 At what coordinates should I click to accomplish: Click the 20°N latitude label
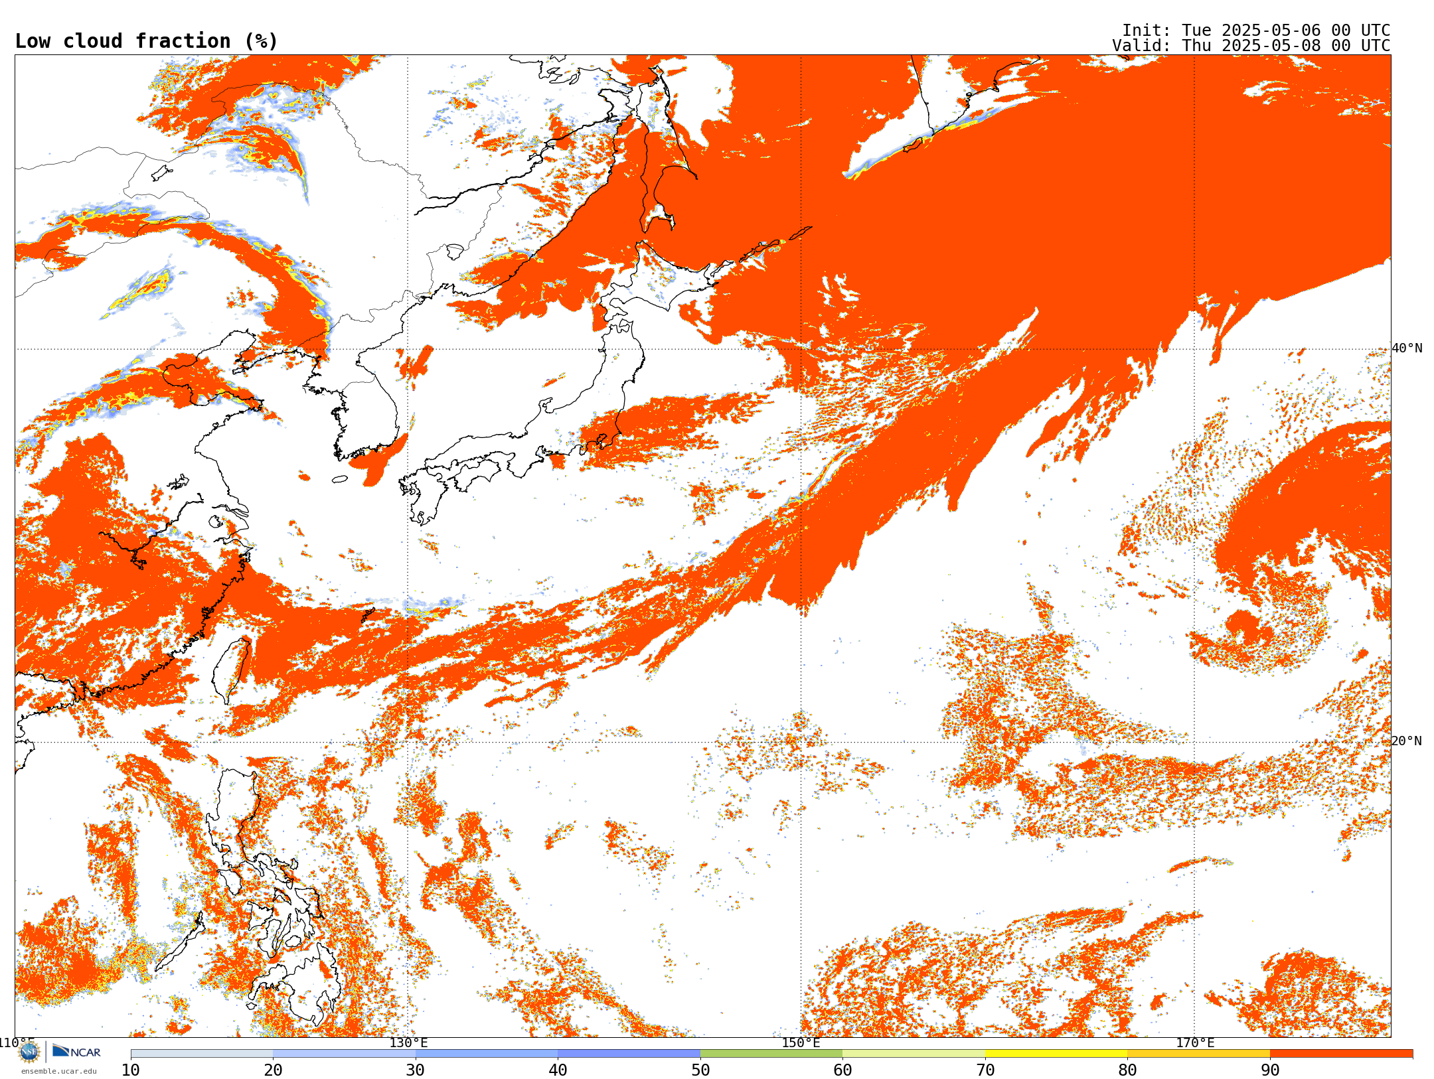pos(1407,741)
